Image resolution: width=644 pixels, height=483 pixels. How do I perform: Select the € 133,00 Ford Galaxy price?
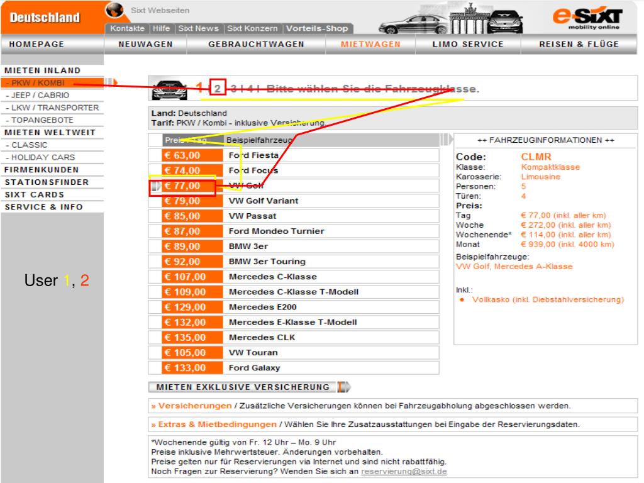(x=192, y=368)
